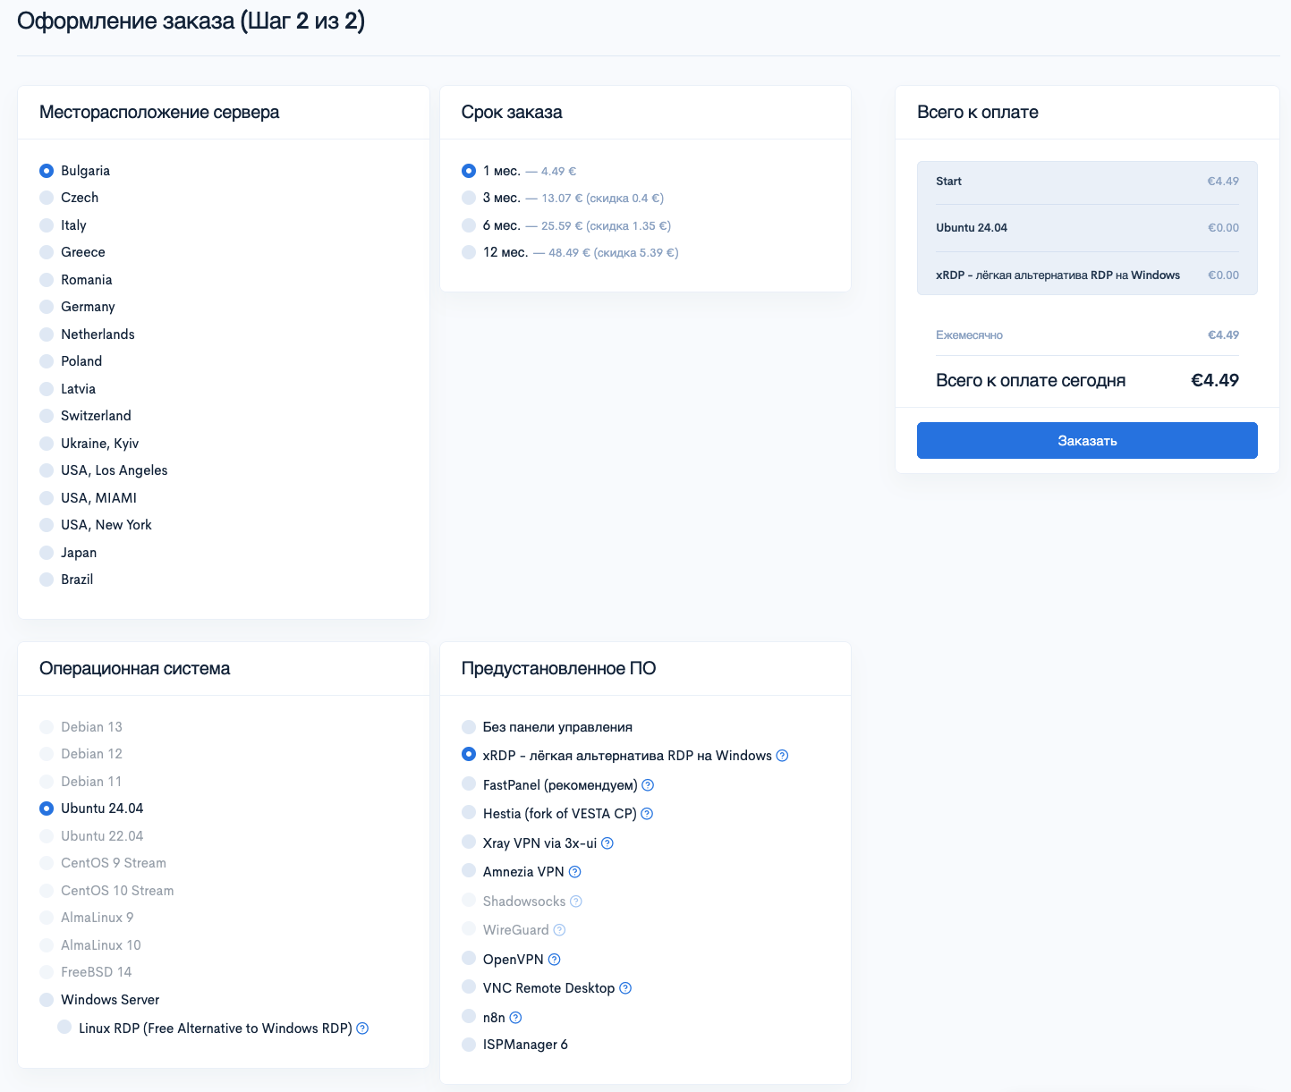Image resolution: width=1291 pixels, height=1092 pixels.
Task: Choose Без панели управления option
Action: (469, 727)
